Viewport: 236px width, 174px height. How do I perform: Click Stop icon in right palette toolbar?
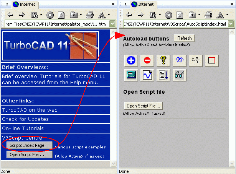pos(168,15)
